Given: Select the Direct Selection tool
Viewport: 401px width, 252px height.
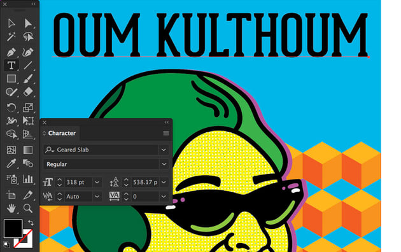Looking at the screenshot, I should [x=28, y=24].
